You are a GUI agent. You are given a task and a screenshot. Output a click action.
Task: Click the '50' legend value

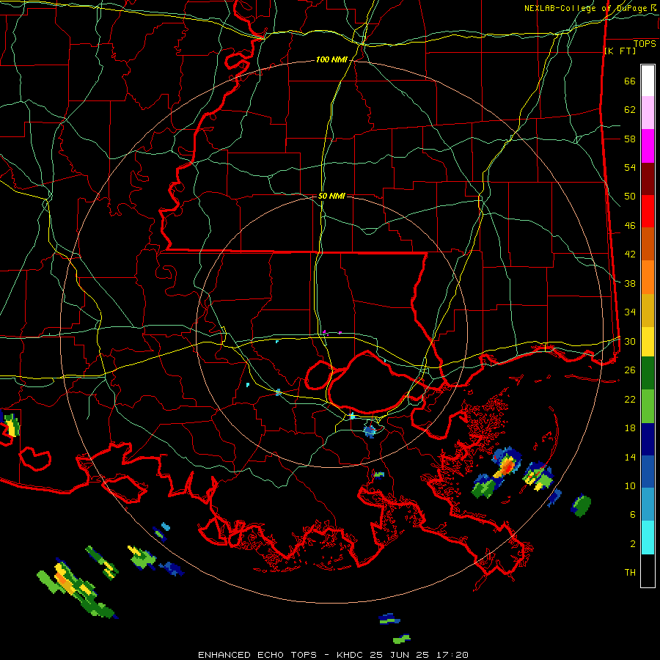pyautogui.click(x=630, y=197)
